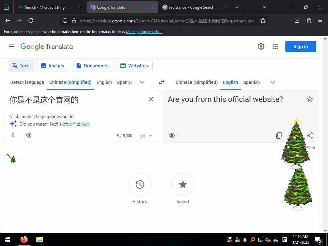Open the clock and date panel
328x246 pixels.
pyautogui.click(x=300, y=240)
